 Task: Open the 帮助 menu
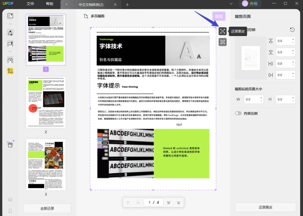click(50, 4)
